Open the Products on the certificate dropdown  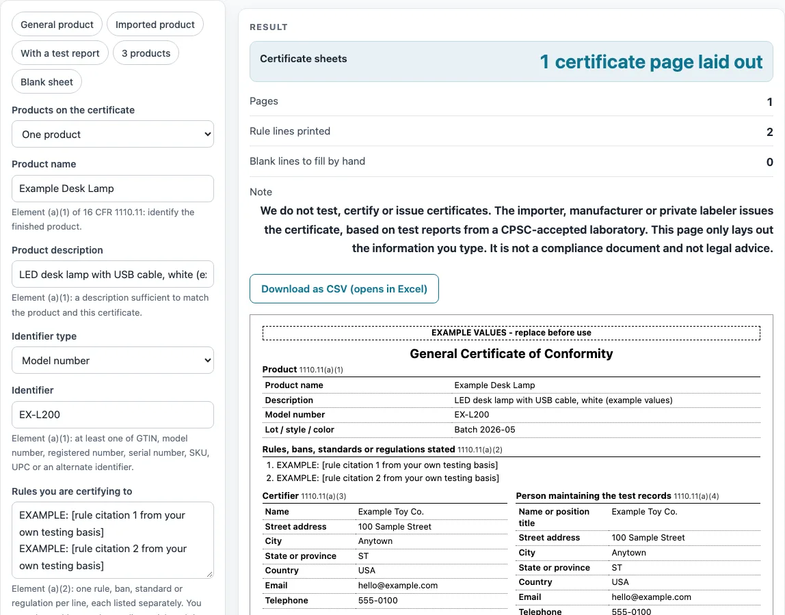coord(113,134)
